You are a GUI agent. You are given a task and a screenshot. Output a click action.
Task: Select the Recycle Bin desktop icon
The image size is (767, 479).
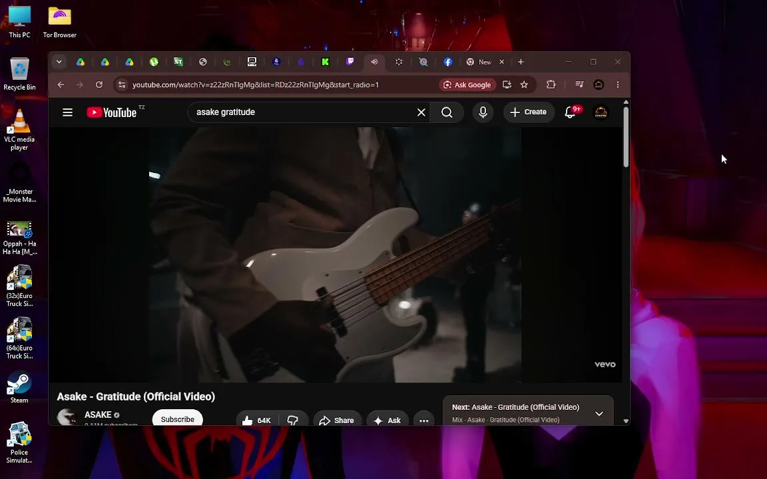tap(19, 74)
